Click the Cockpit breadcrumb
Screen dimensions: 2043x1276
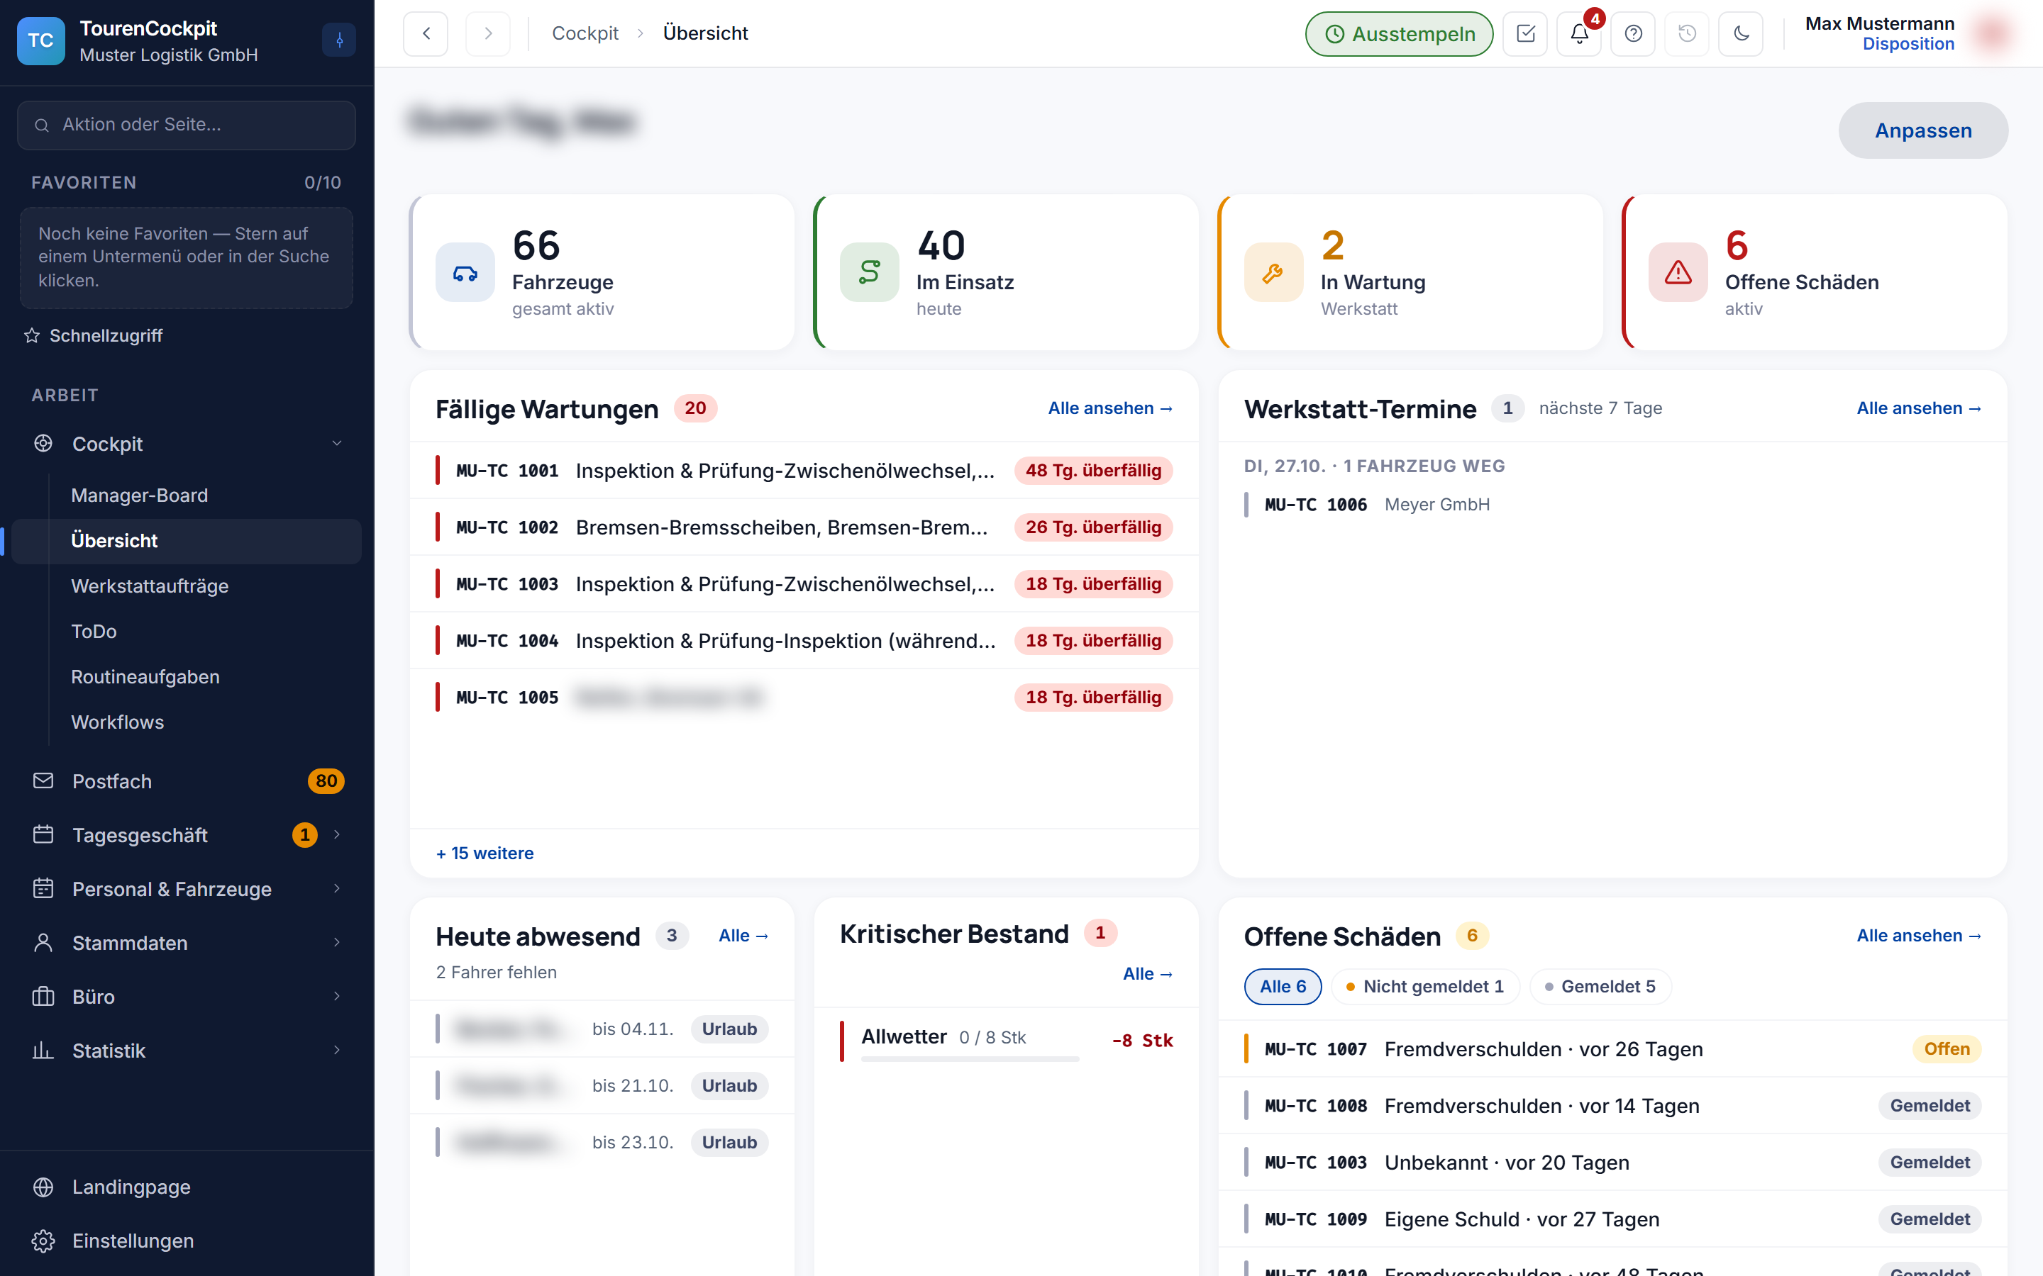tap(585, 34)
